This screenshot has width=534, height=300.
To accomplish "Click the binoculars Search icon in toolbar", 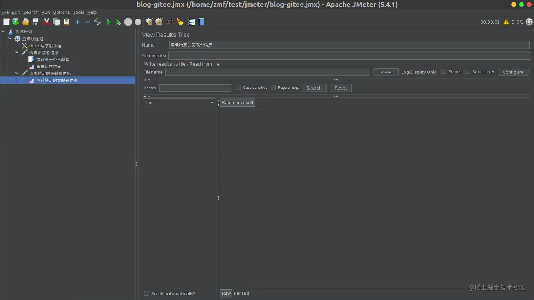I will point(171,22).
